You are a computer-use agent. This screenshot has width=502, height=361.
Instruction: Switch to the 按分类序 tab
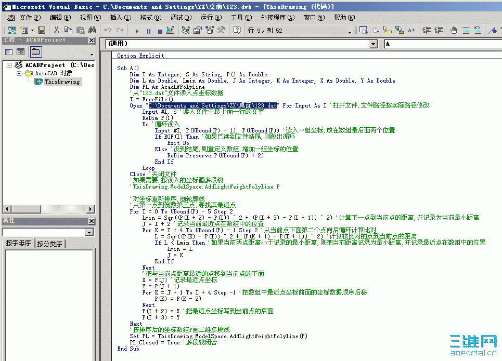click(x=49, y=244)
